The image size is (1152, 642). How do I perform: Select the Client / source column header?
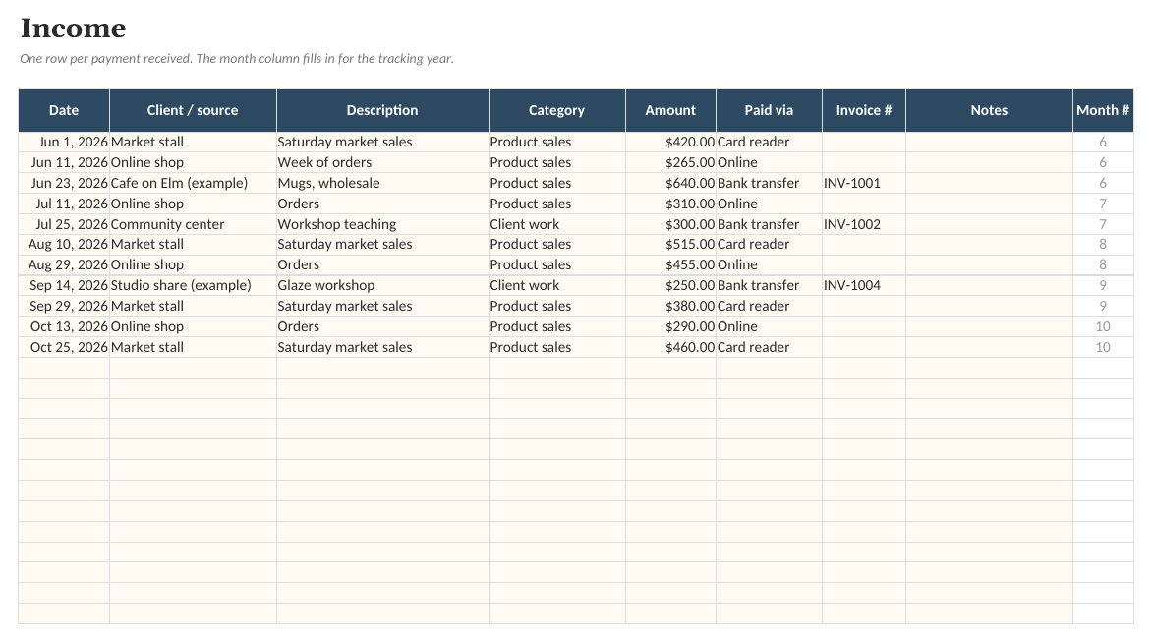tap(193, 110)
